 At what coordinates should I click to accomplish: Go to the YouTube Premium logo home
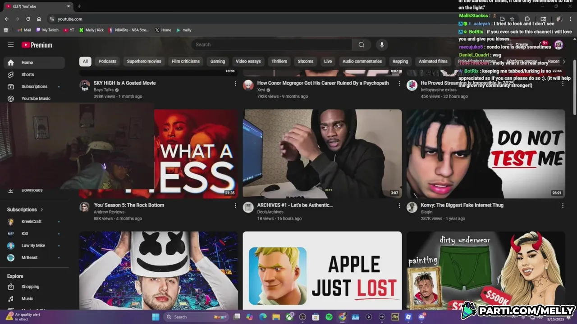(37, 45)
